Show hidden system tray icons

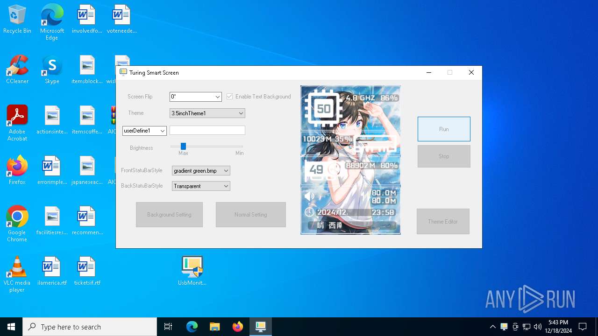click(x=492, y=327)
